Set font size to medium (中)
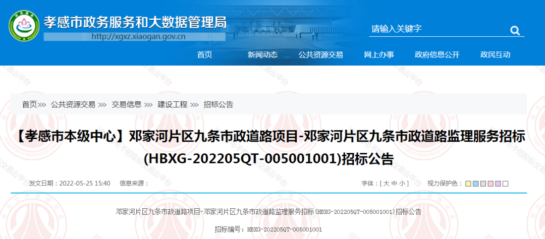Image resolution: width=545 pixels, height=239 pixels. (395, 184)
